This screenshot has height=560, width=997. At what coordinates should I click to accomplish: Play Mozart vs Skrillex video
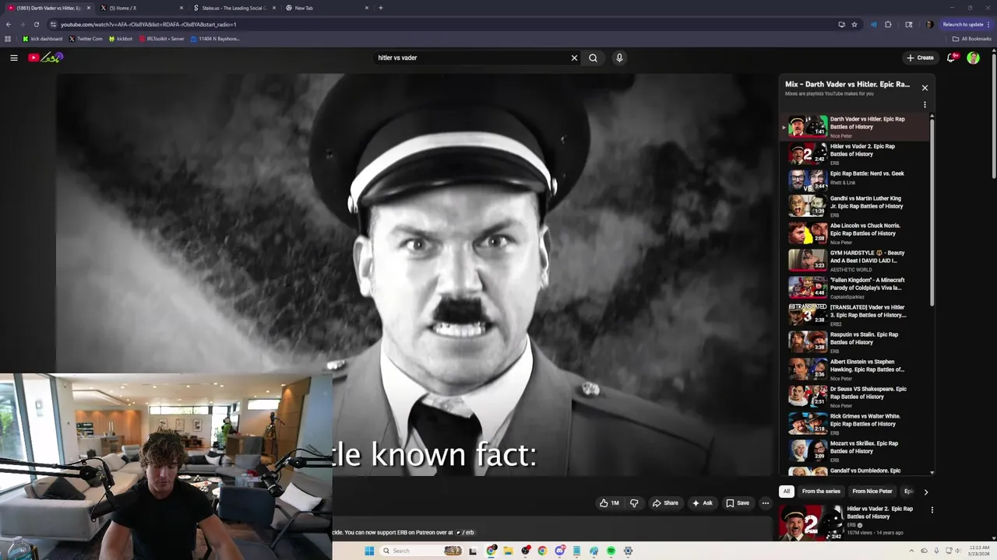[855, 451]
